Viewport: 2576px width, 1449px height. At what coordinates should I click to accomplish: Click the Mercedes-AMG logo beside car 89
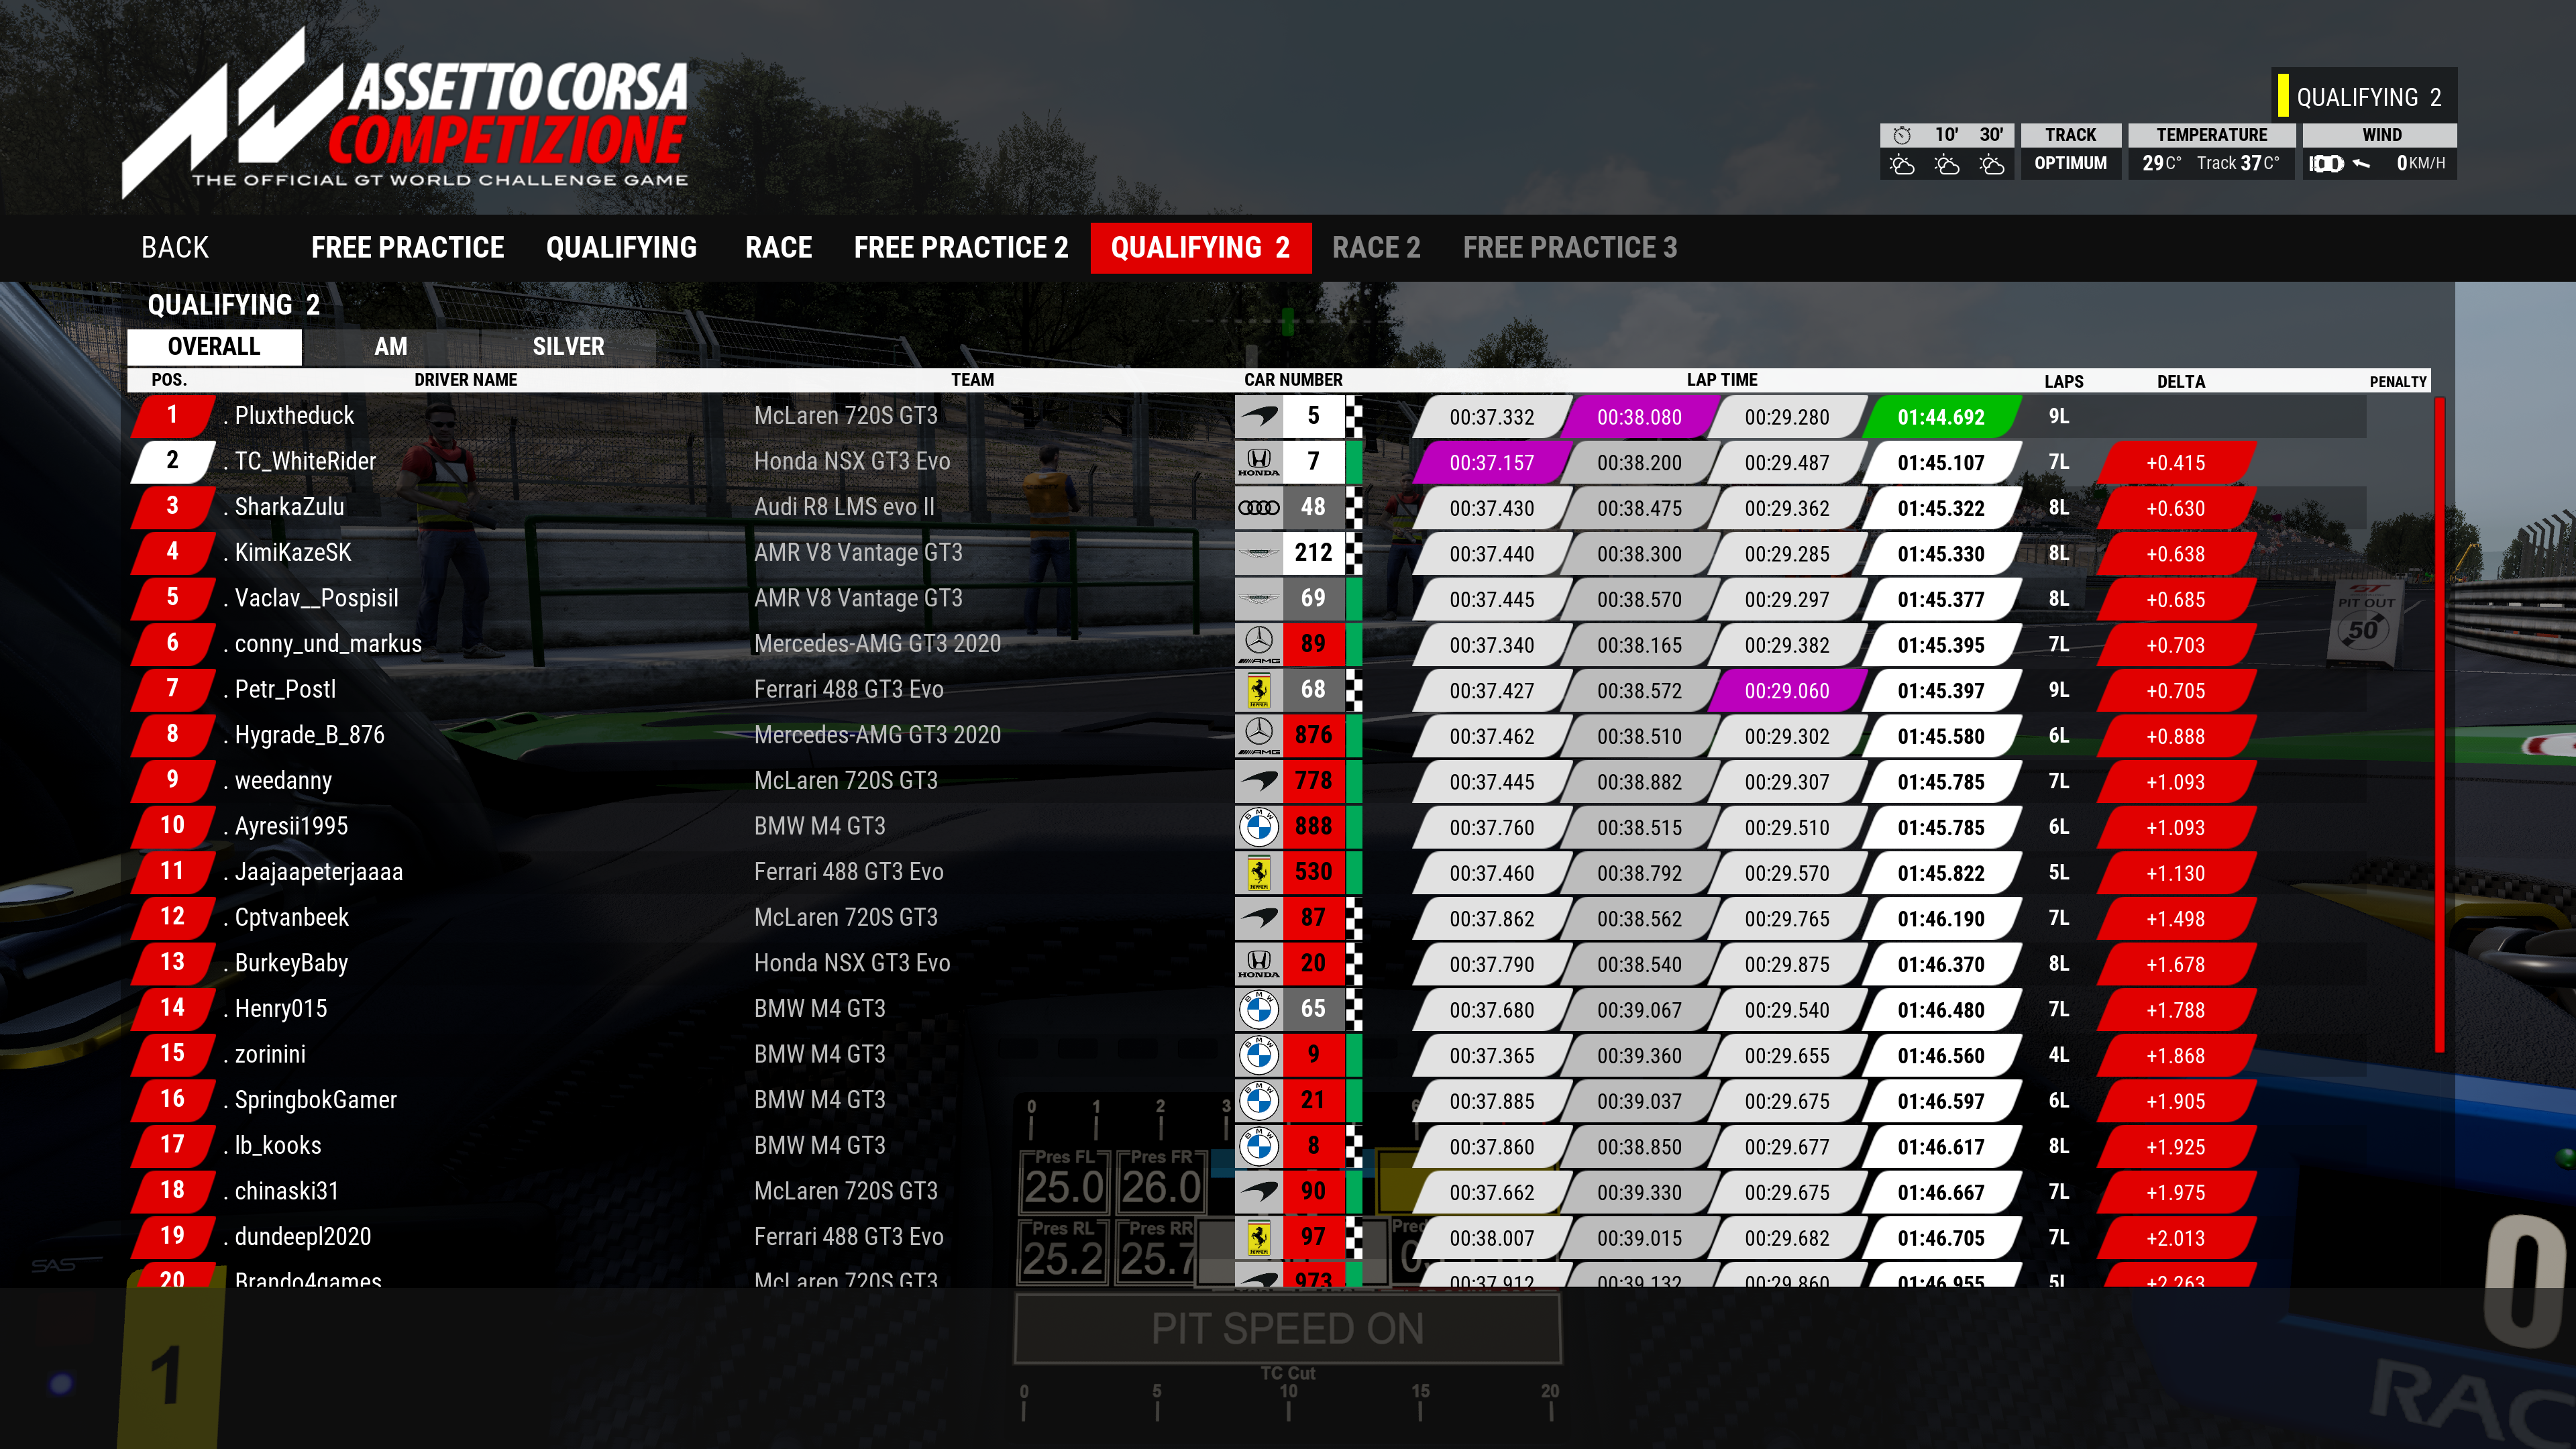point(1259,645)
